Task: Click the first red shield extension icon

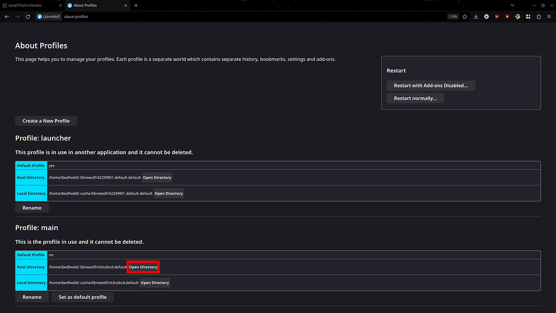Action: 497,16
